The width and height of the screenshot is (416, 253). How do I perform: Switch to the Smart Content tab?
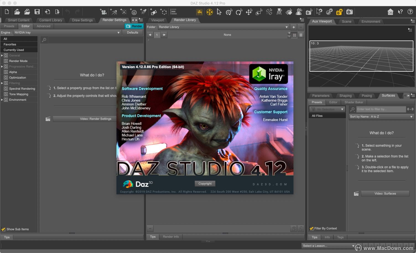[x=19, y=20]
